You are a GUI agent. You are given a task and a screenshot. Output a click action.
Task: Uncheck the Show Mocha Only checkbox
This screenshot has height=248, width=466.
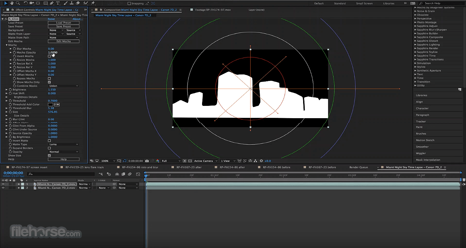pyautogui.click(x=49, y=82)
